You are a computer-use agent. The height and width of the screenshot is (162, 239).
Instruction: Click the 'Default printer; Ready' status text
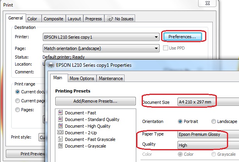coord(63,57)
